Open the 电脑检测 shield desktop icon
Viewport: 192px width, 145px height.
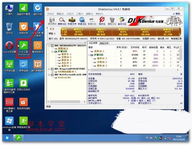pyautogui.click(x=23, y=28)
